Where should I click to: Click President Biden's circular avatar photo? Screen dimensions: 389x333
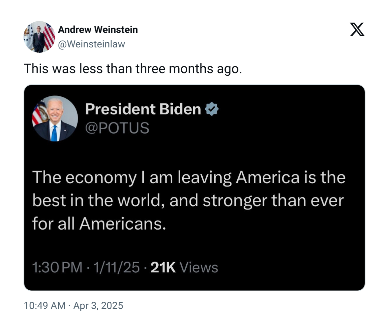coord(55,118)
